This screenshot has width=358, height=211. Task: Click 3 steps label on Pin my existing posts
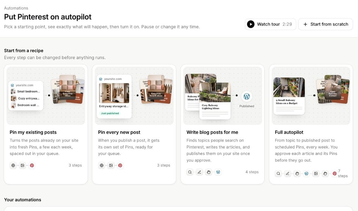click(75, 165)
